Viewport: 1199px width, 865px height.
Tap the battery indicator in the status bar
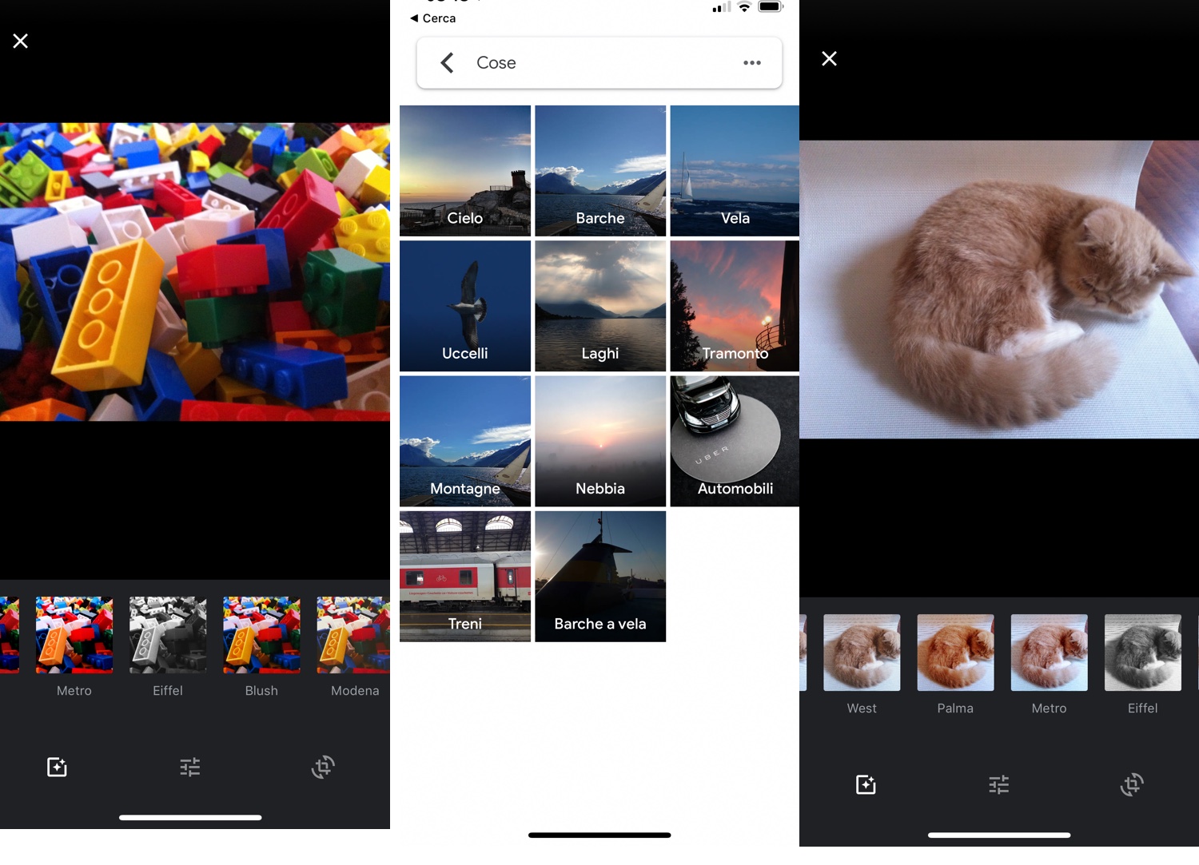770,8
